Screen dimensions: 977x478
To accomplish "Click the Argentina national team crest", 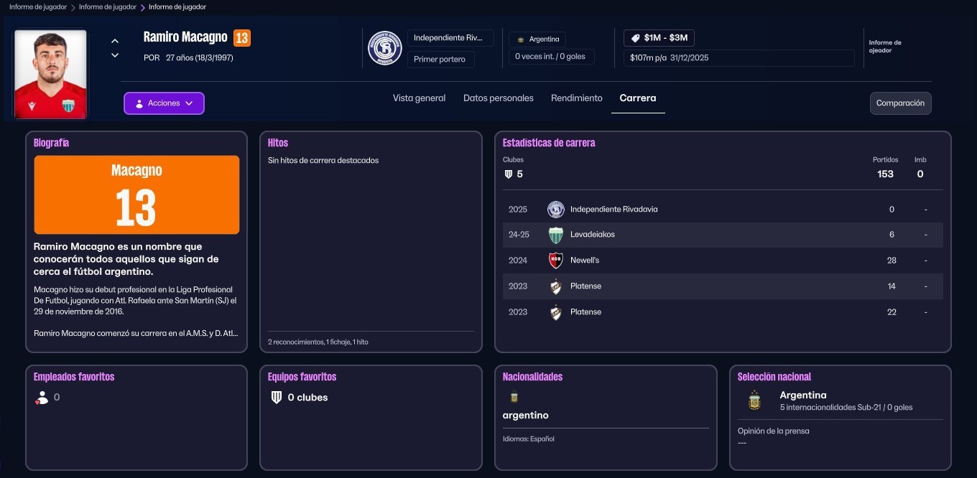I will (x=754, y=400).
